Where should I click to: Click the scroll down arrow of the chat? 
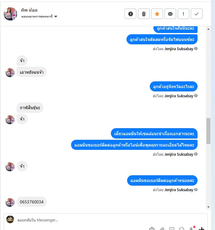[x=208, y=207]
